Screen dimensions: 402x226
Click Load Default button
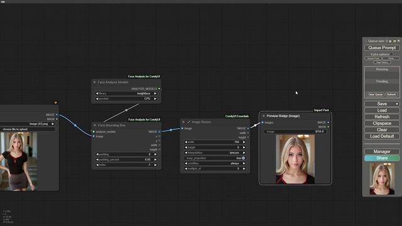pos(382,136)
